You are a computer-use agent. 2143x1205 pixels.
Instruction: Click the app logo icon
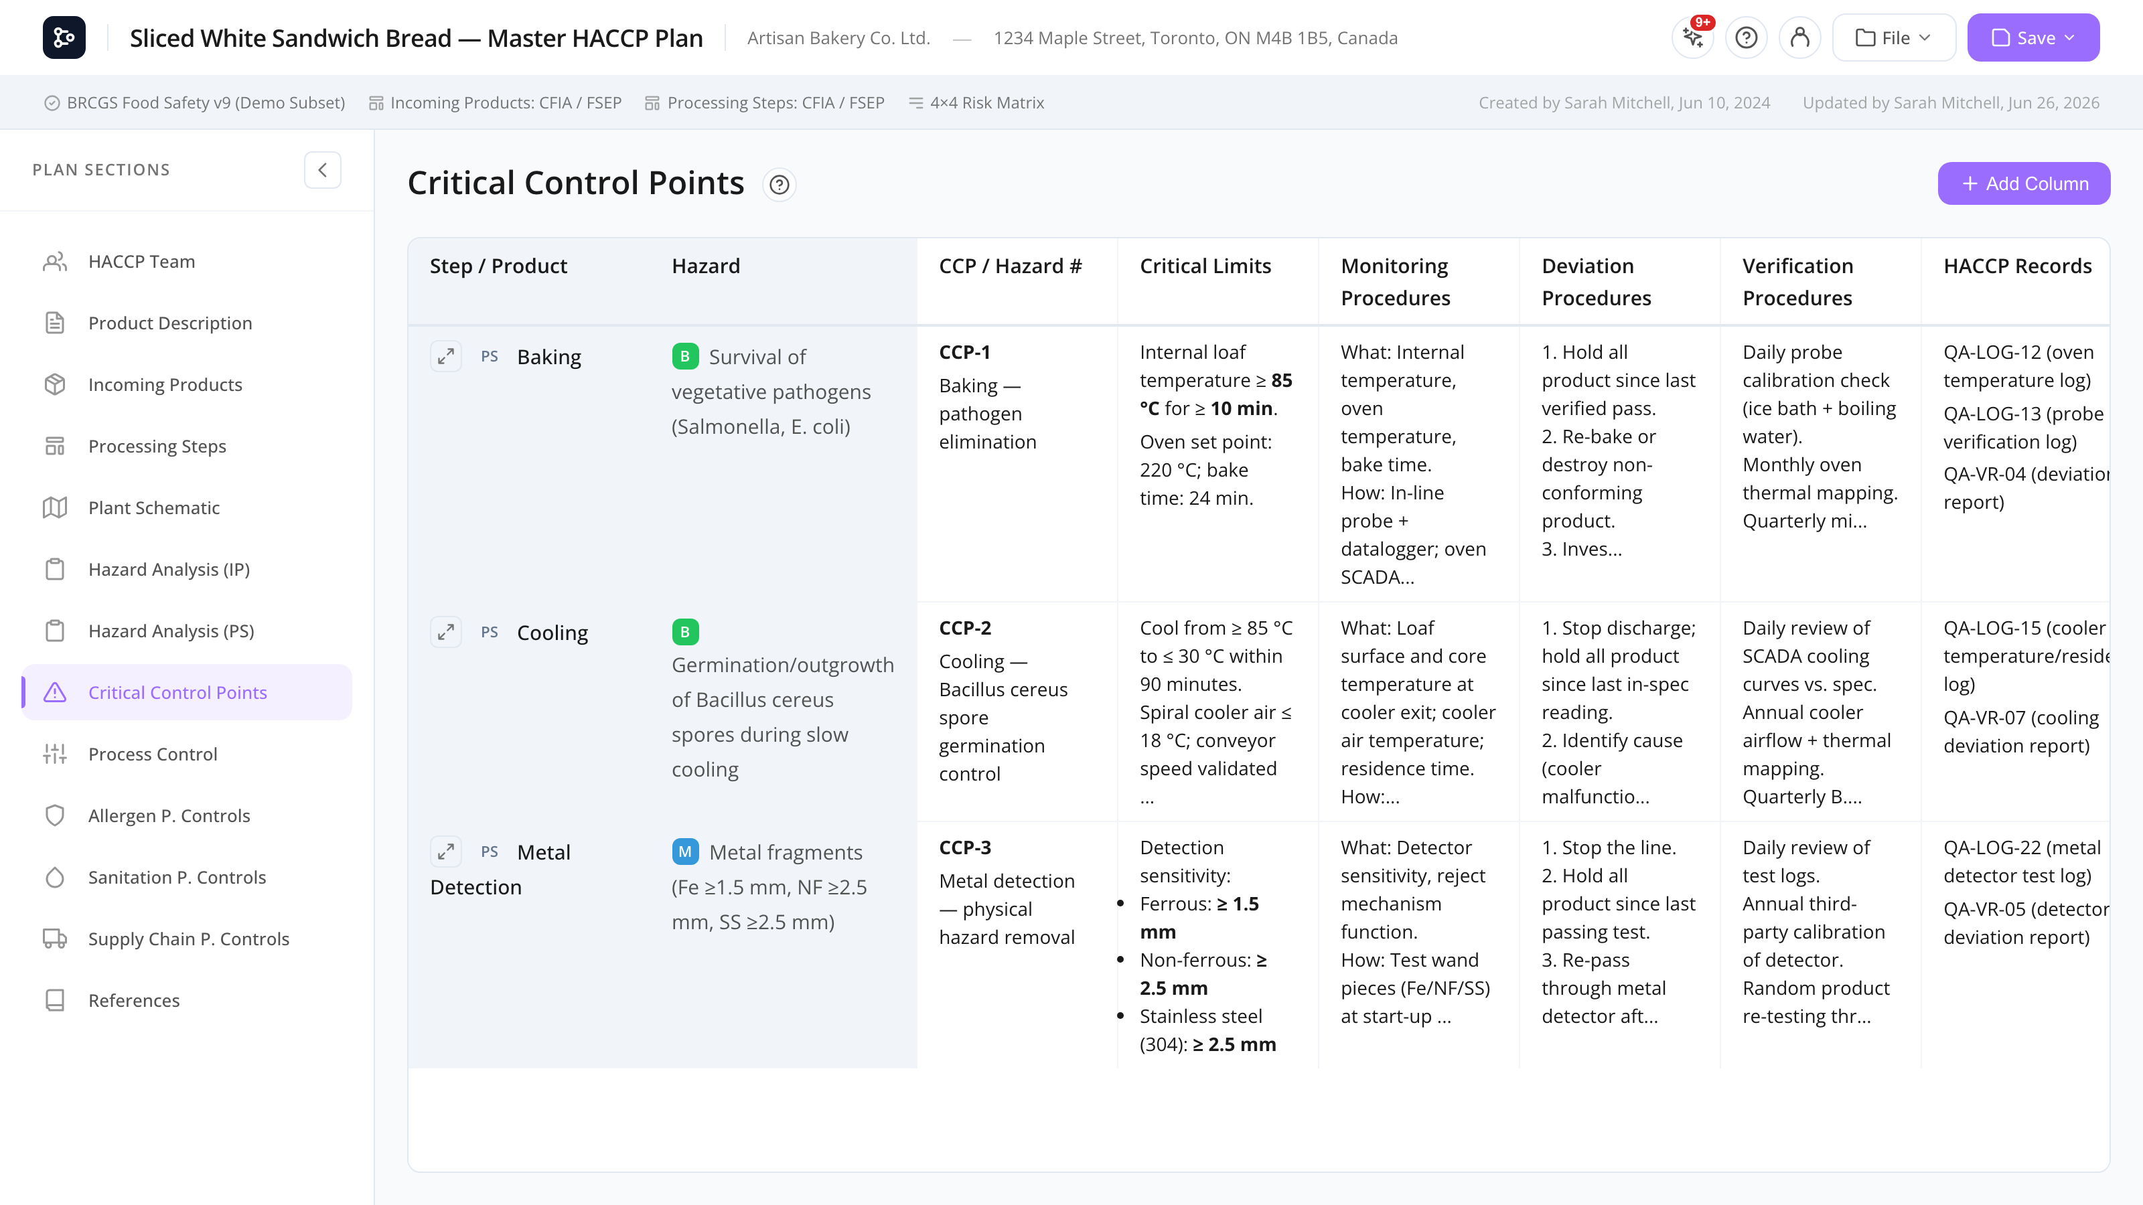tap(64, 37)
